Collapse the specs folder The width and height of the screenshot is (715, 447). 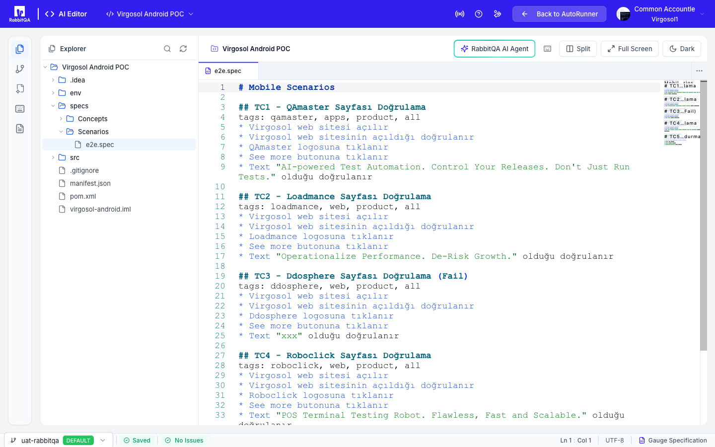point(53,106)
